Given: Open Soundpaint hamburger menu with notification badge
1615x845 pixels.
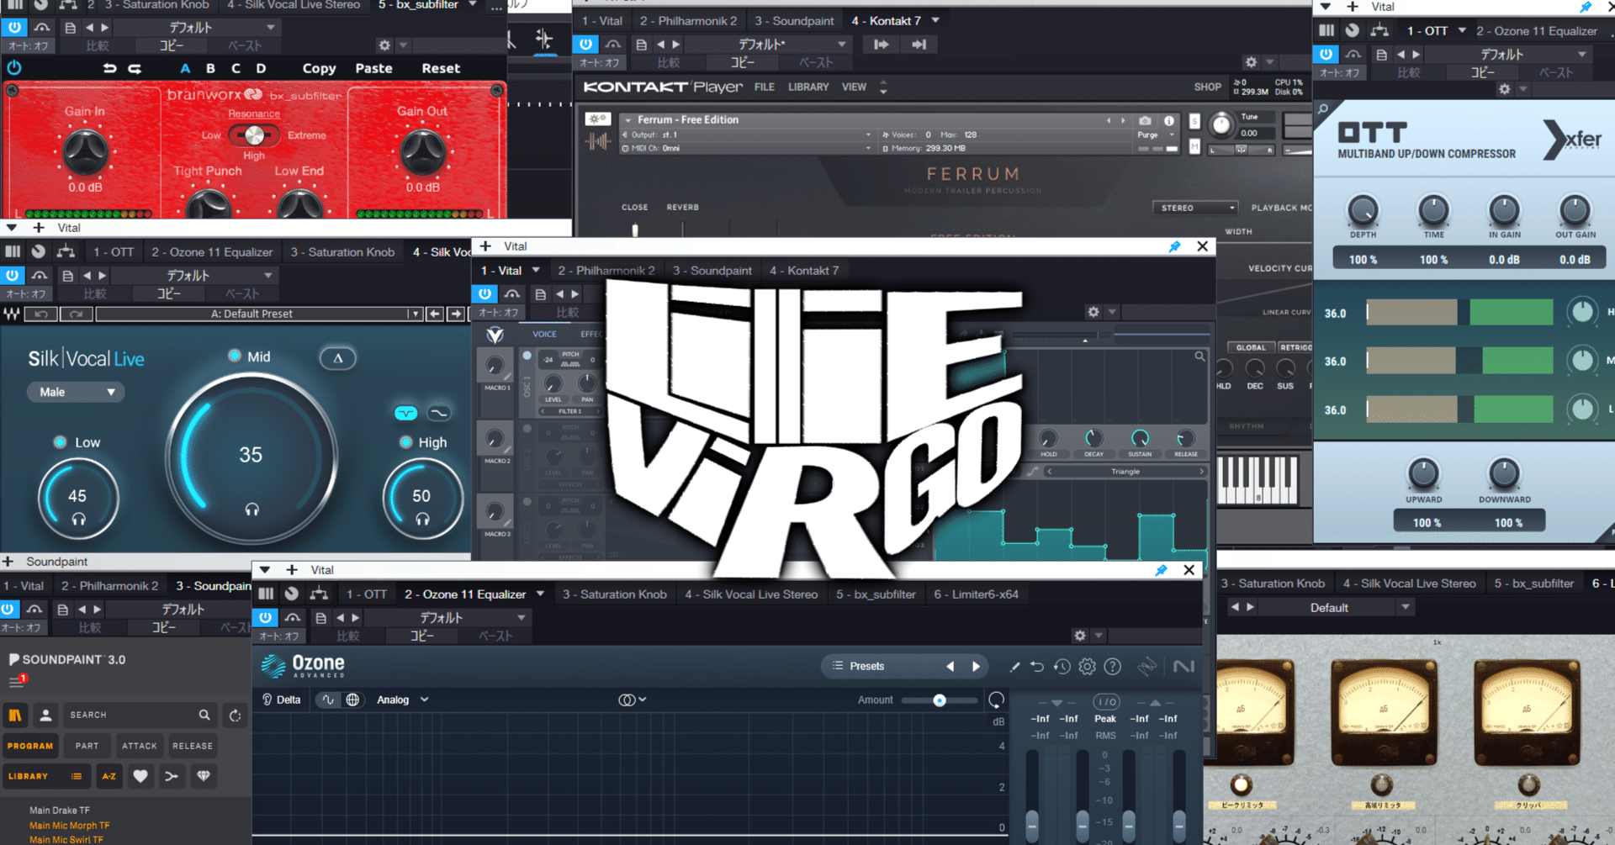Looking at the screenshot, I should pos(18,680).
